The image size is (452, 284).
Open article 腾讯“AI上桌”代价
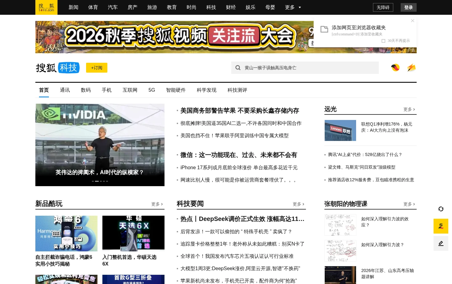[365, 155]
